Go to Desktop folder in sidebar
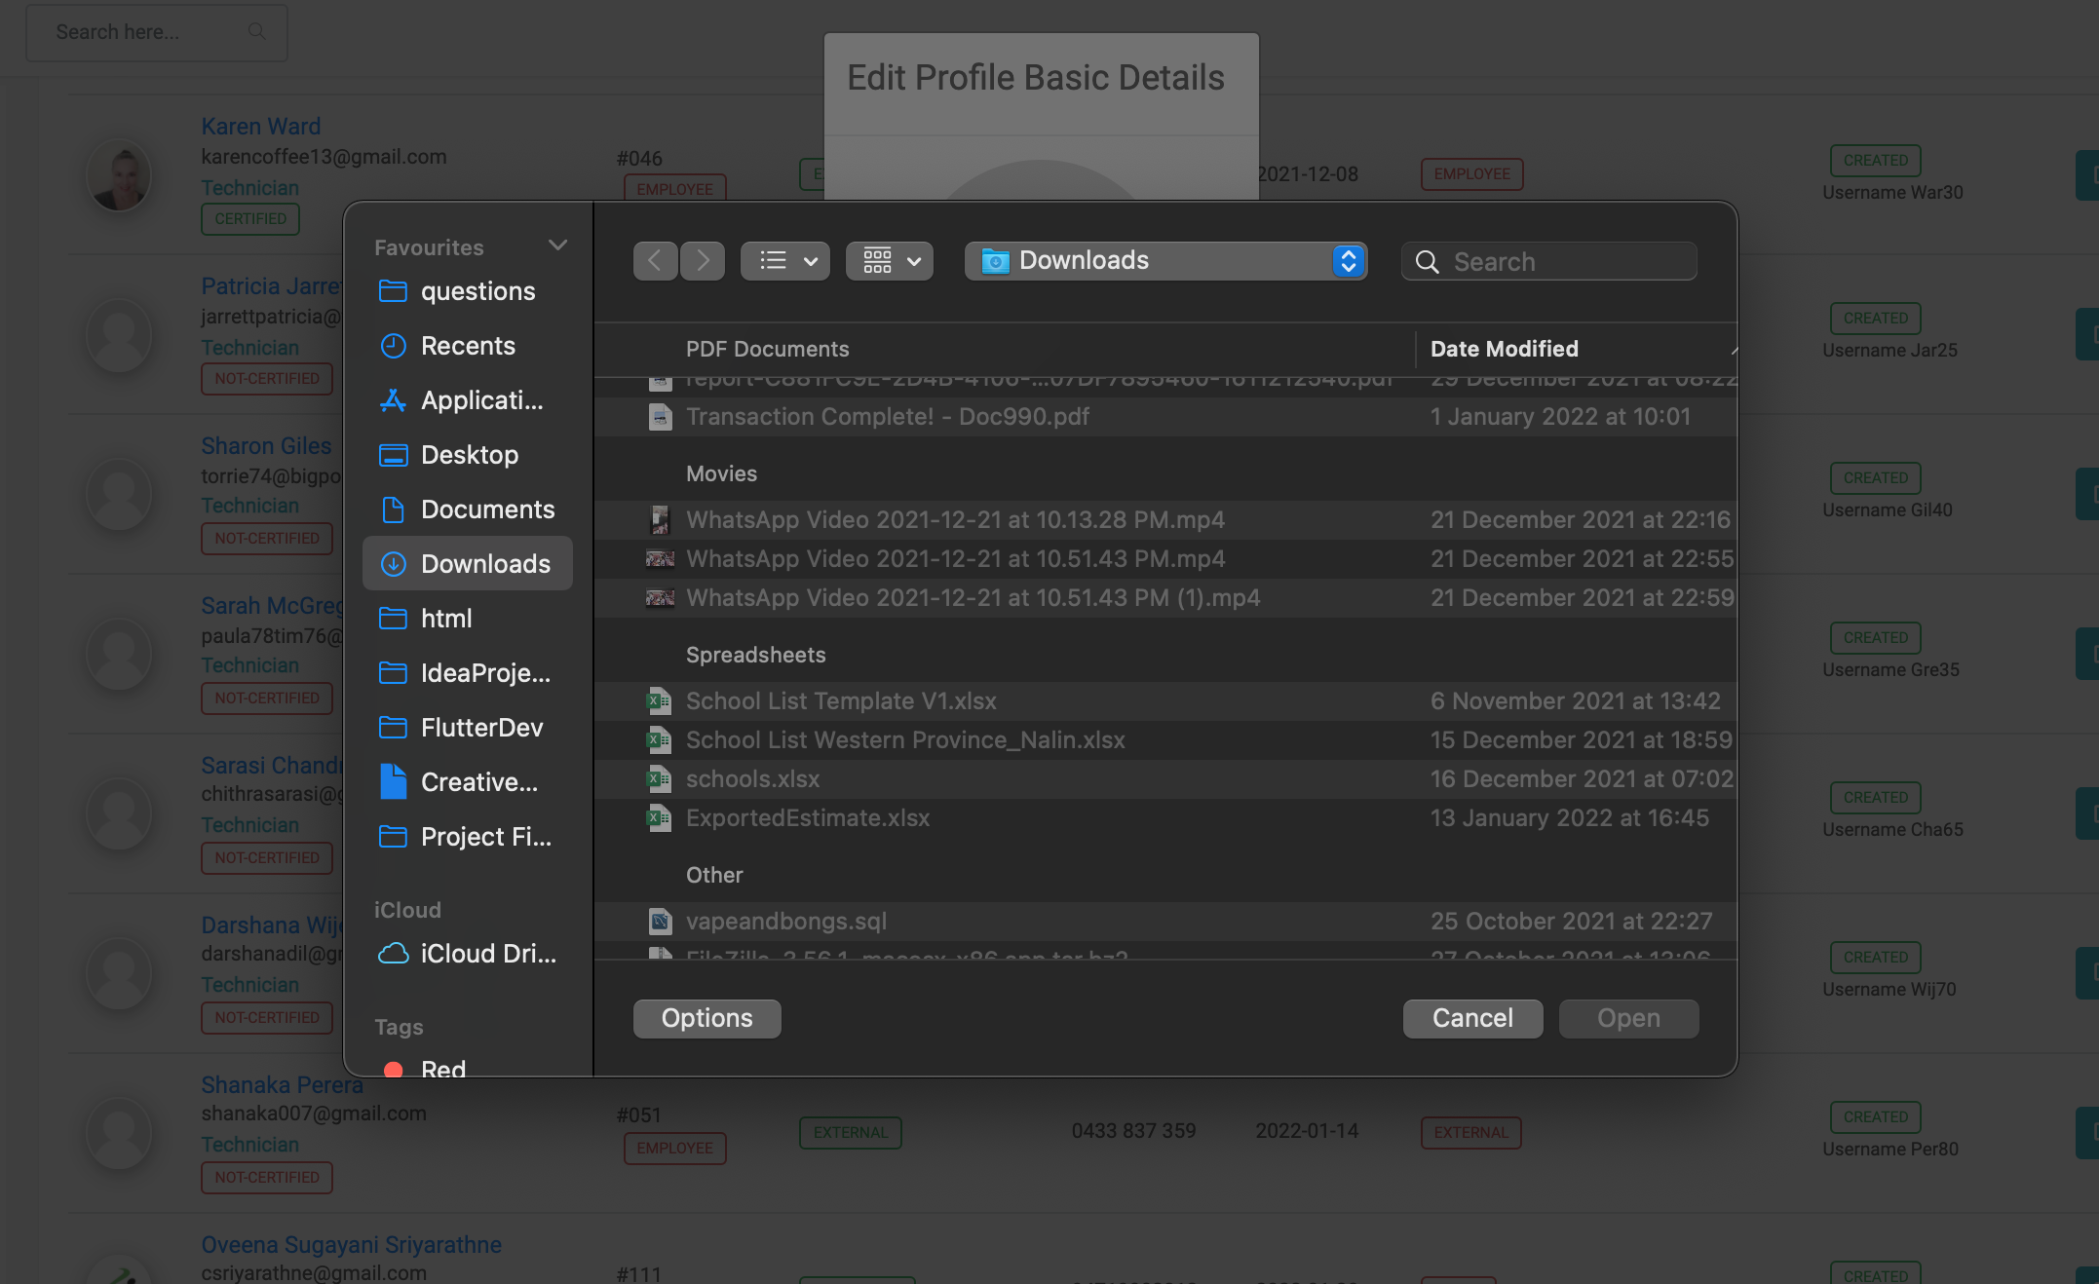The width and height of the screenshot is (2099, 1284). click(467, 455)
